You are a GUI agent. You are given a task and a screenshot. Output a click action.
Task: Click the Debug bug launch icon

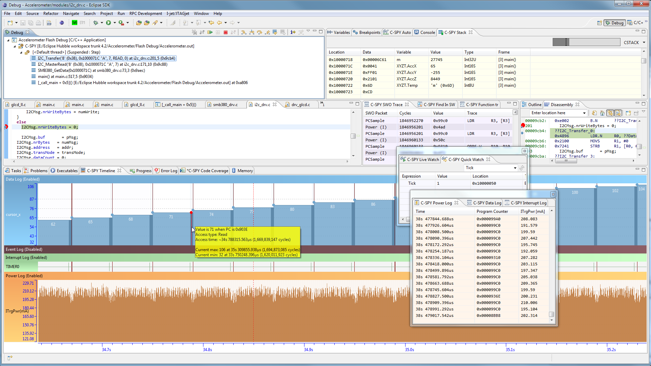pyautogui.click(x=96, y=23)
